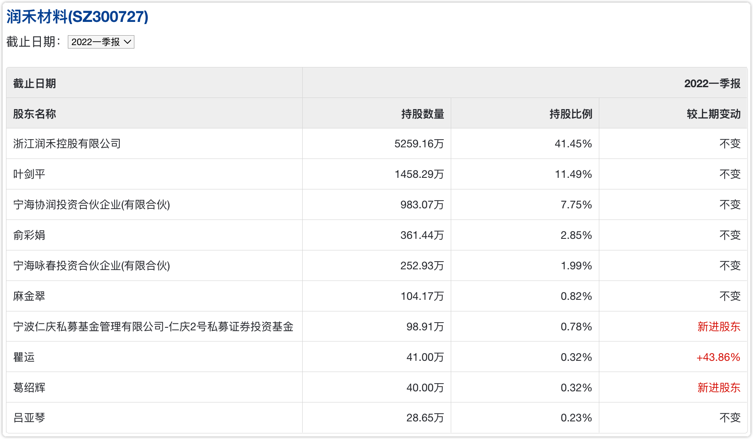Click 仁庆2号私募证券投资基金 shareholder row name
This screenshot has width=753, height=439.
coord(153,326)
